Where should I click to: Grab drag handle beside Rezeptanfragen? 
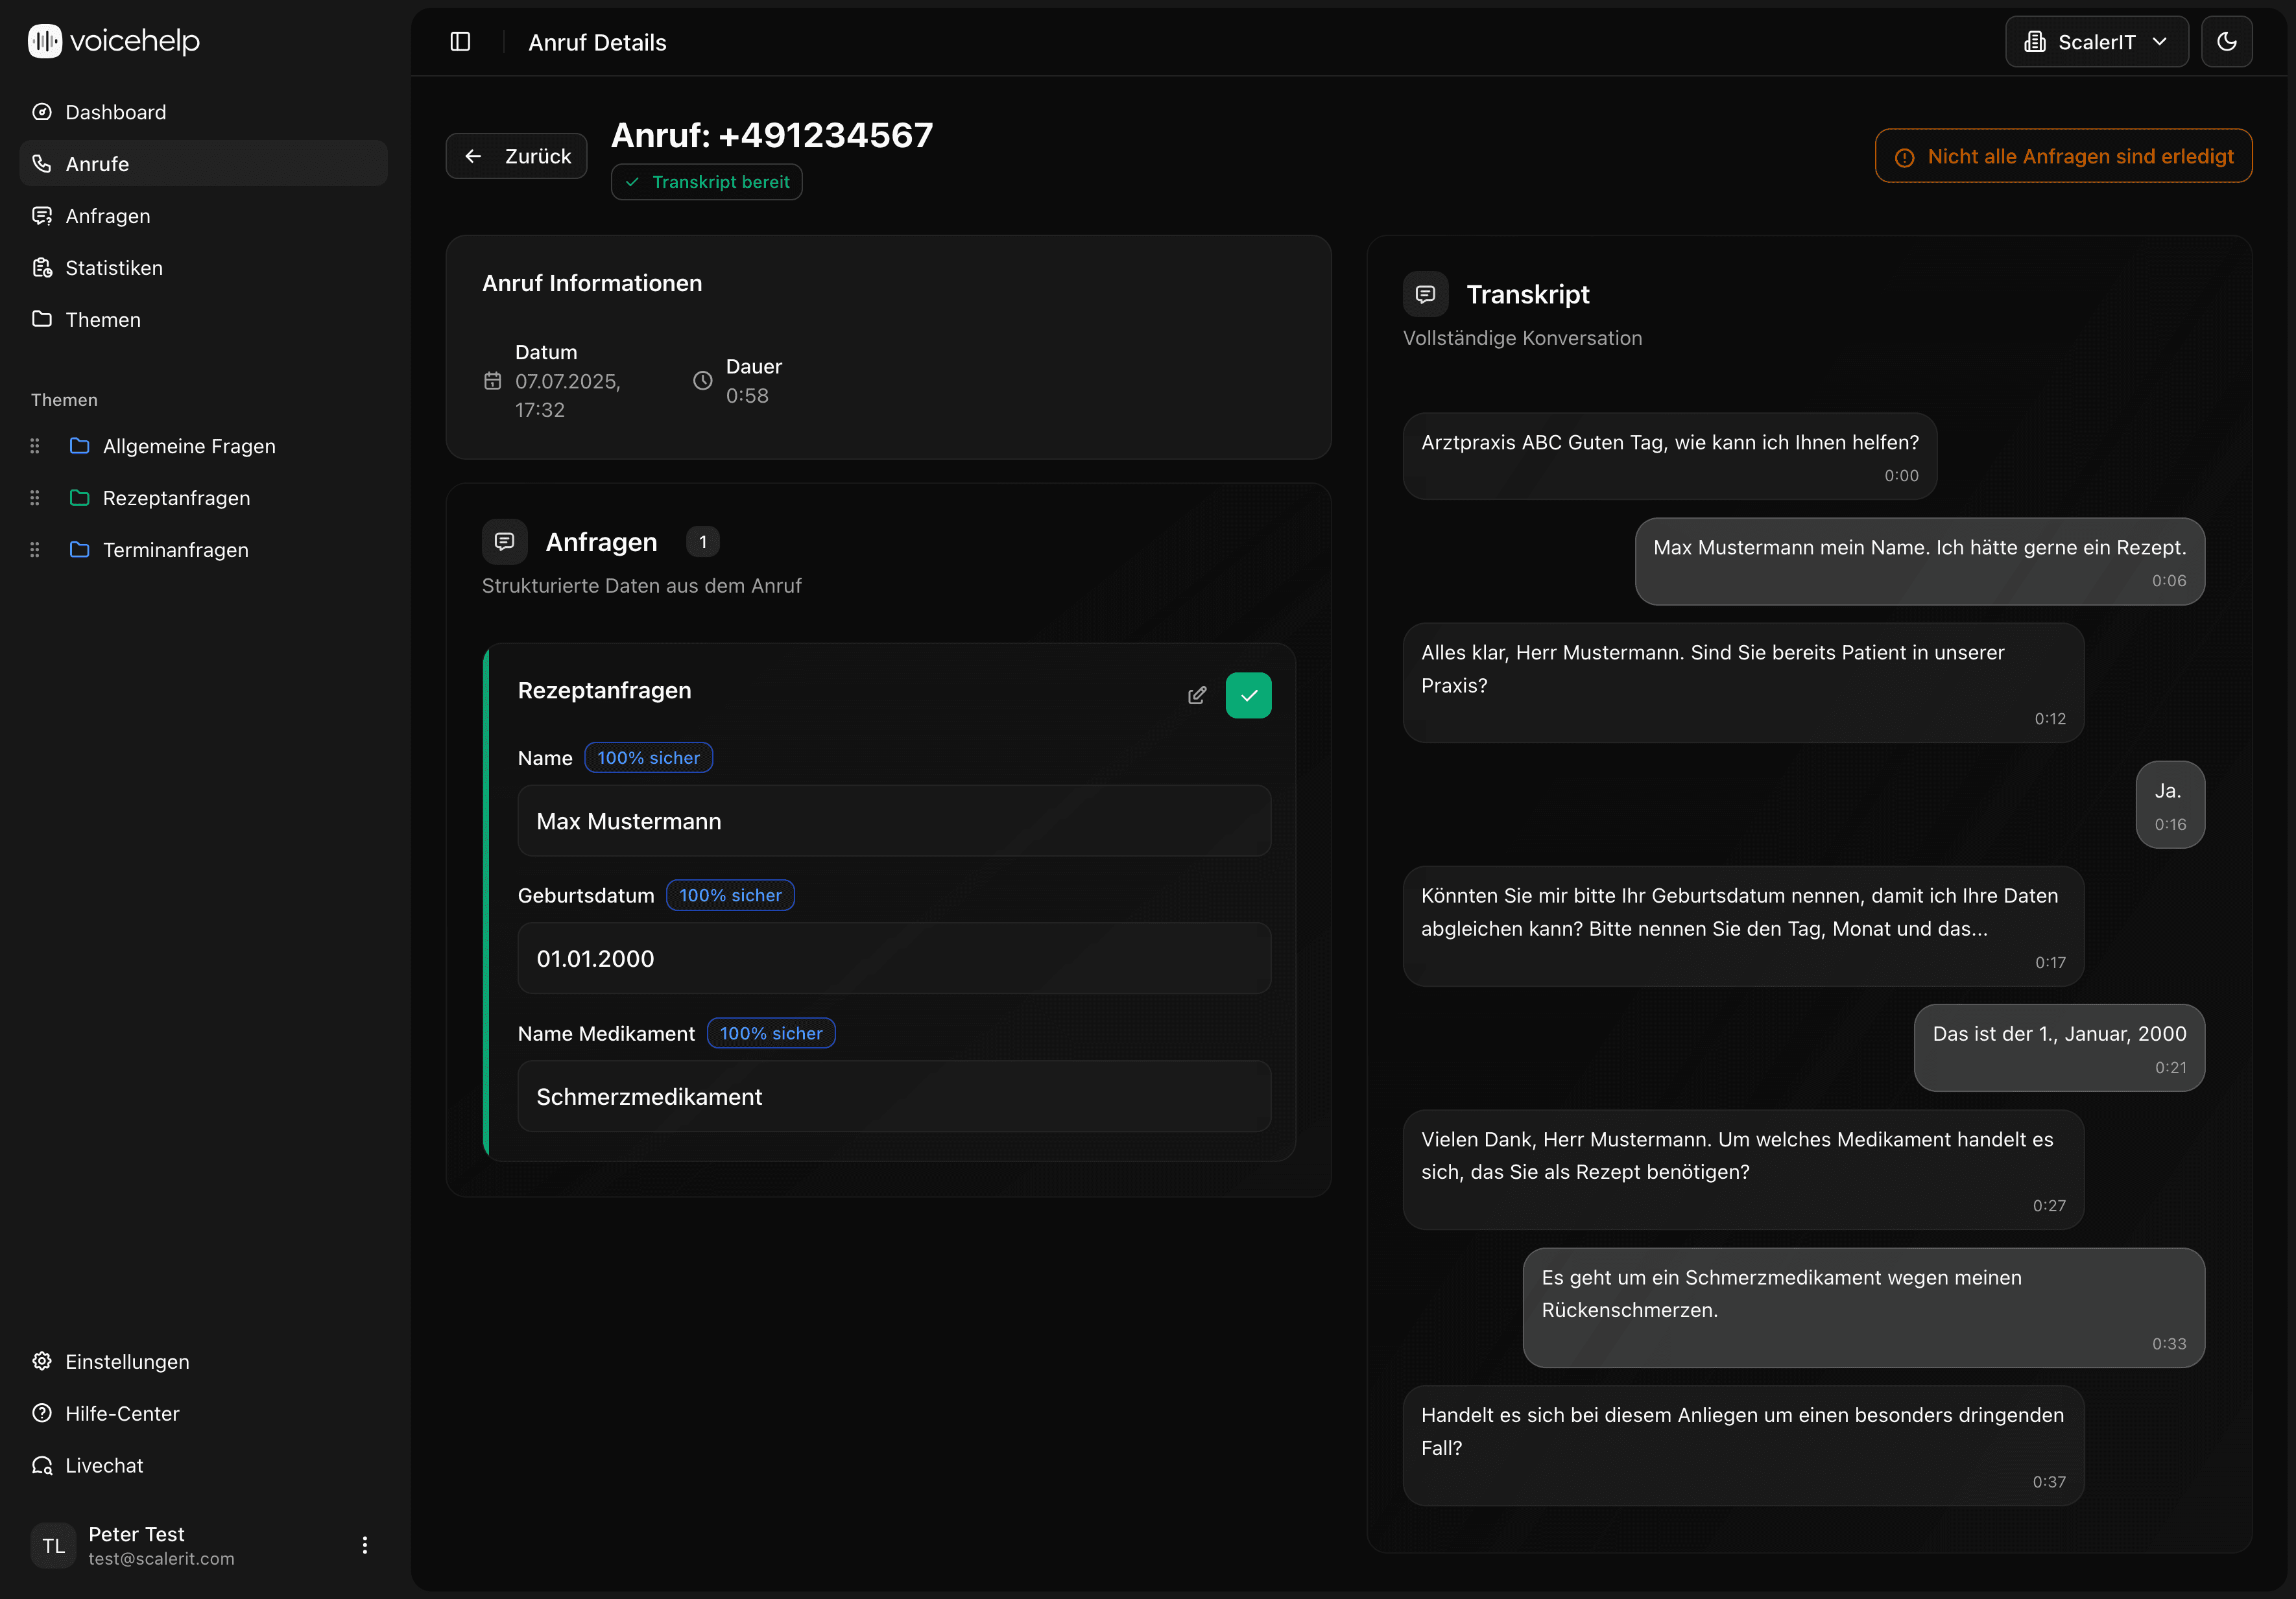coord(35,498)
